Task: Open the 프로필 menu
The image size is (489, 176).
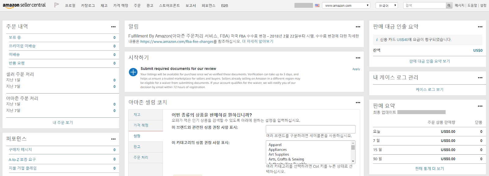Action: pyautogui.click(x=70, y=5)
